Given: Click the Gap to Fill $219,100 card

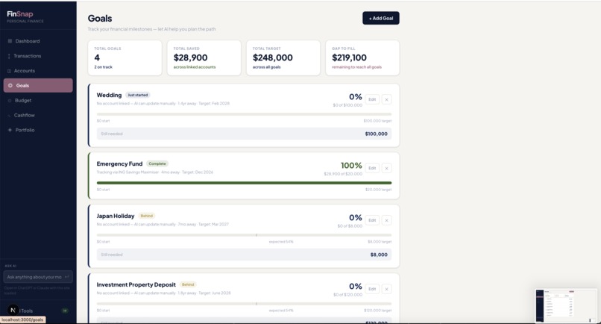Looking at the screenshot, I should (x=362, y=57).
